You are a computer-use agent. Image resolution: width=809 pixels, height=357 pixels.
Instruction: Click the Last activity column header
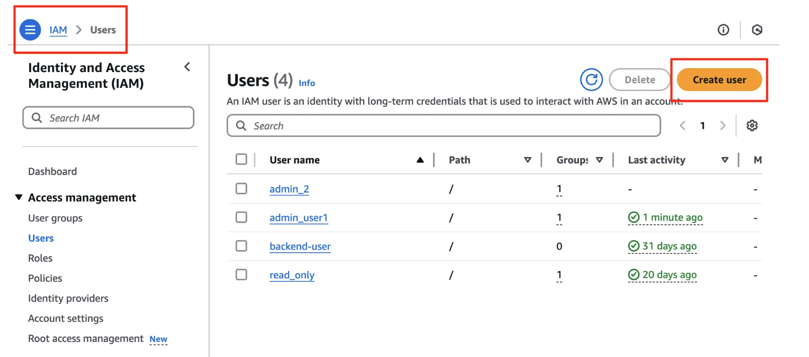click(x=656, y=160)
